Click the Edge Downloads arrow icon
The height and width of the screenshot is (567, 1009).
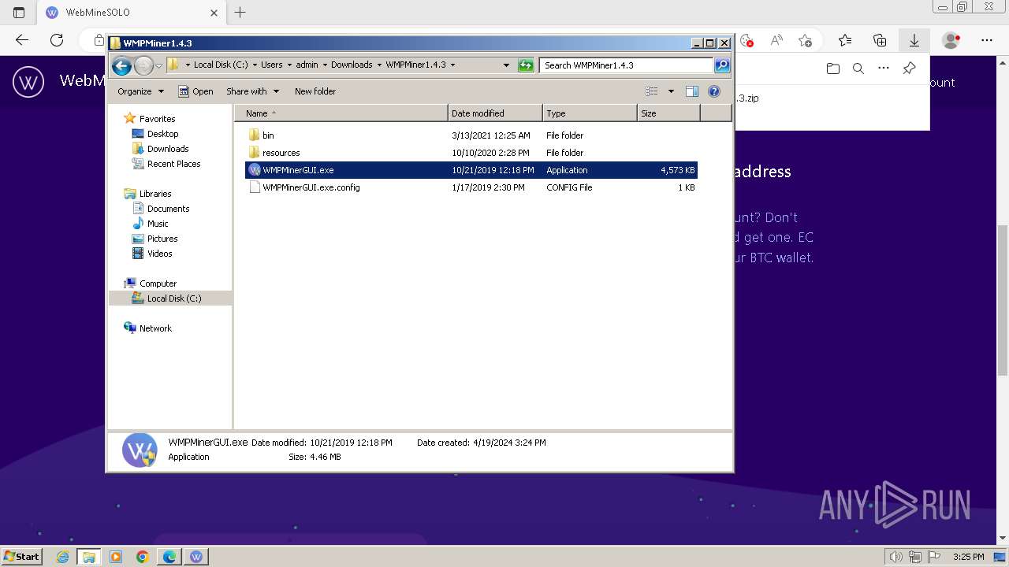(x=914, y=40)
